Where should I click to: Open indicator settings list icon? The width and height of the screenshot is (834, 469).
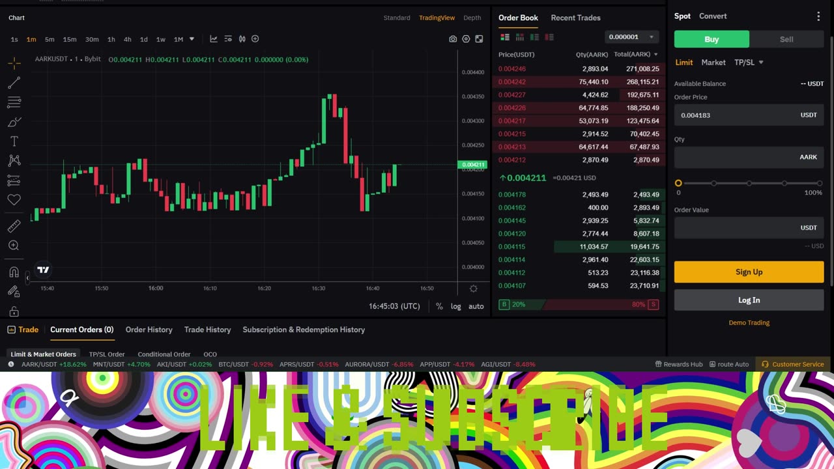tap(228, 39)
